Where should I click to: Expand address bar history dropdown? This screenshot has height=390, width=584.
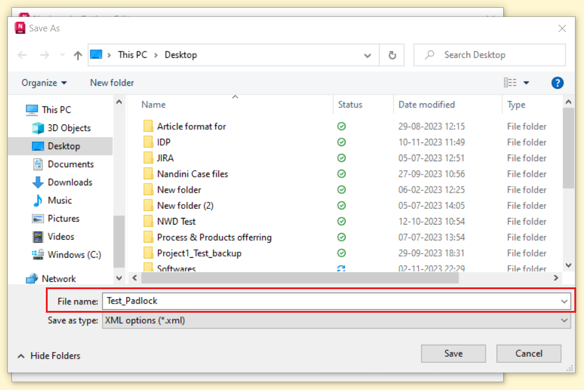[x=367, y=55]
